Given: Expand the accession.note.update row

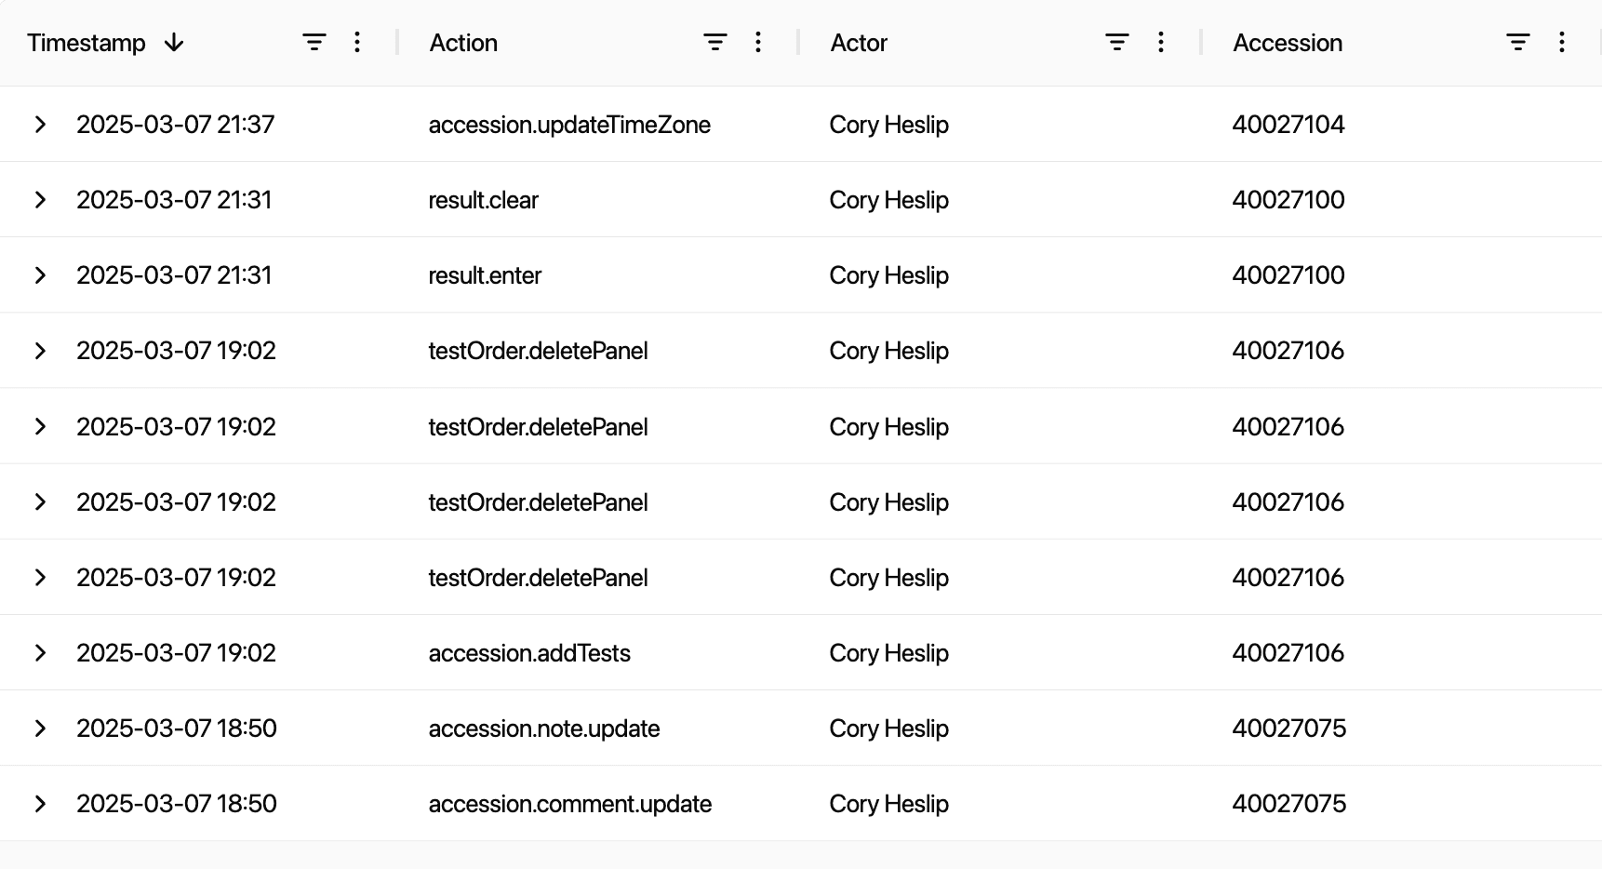Looking at the screenshot, I should pos(40,729).
